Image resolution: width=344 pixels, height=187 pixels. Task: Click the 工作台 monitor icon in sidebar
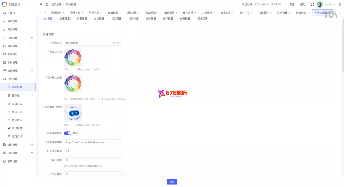click(4, 13)
